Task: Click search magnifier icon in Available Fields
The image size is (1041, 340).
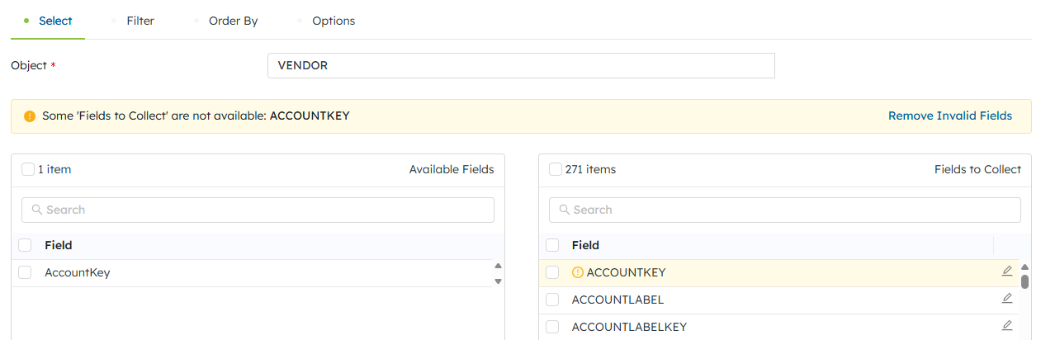Action: coord(36,210)
